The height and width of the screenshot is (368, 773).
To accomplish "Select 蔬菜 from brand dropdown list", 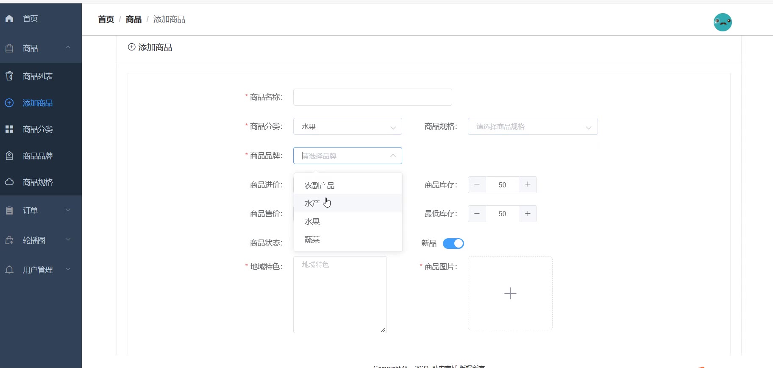I will click(348, 240).
